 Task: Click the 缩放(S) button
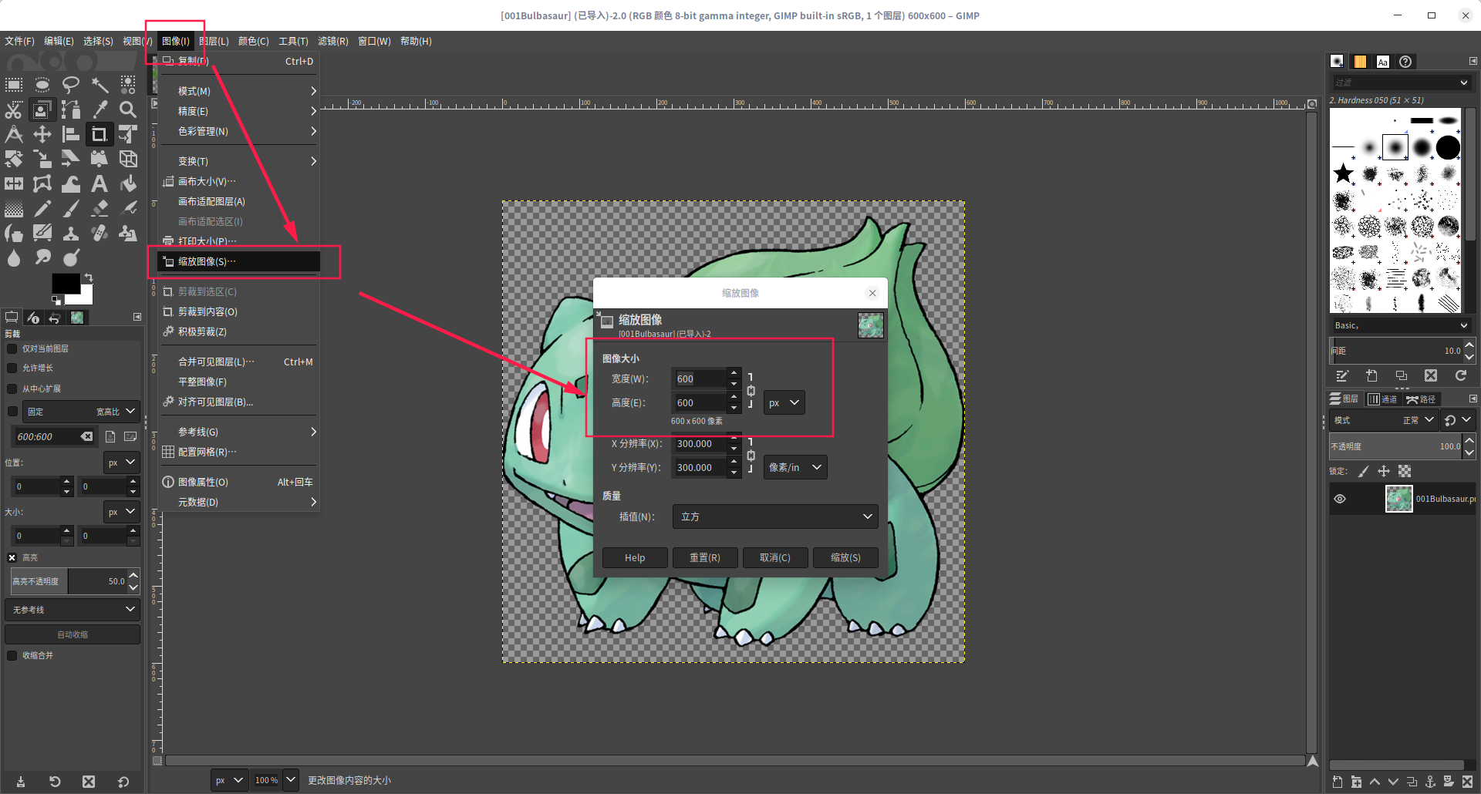[x=845, y=557]
